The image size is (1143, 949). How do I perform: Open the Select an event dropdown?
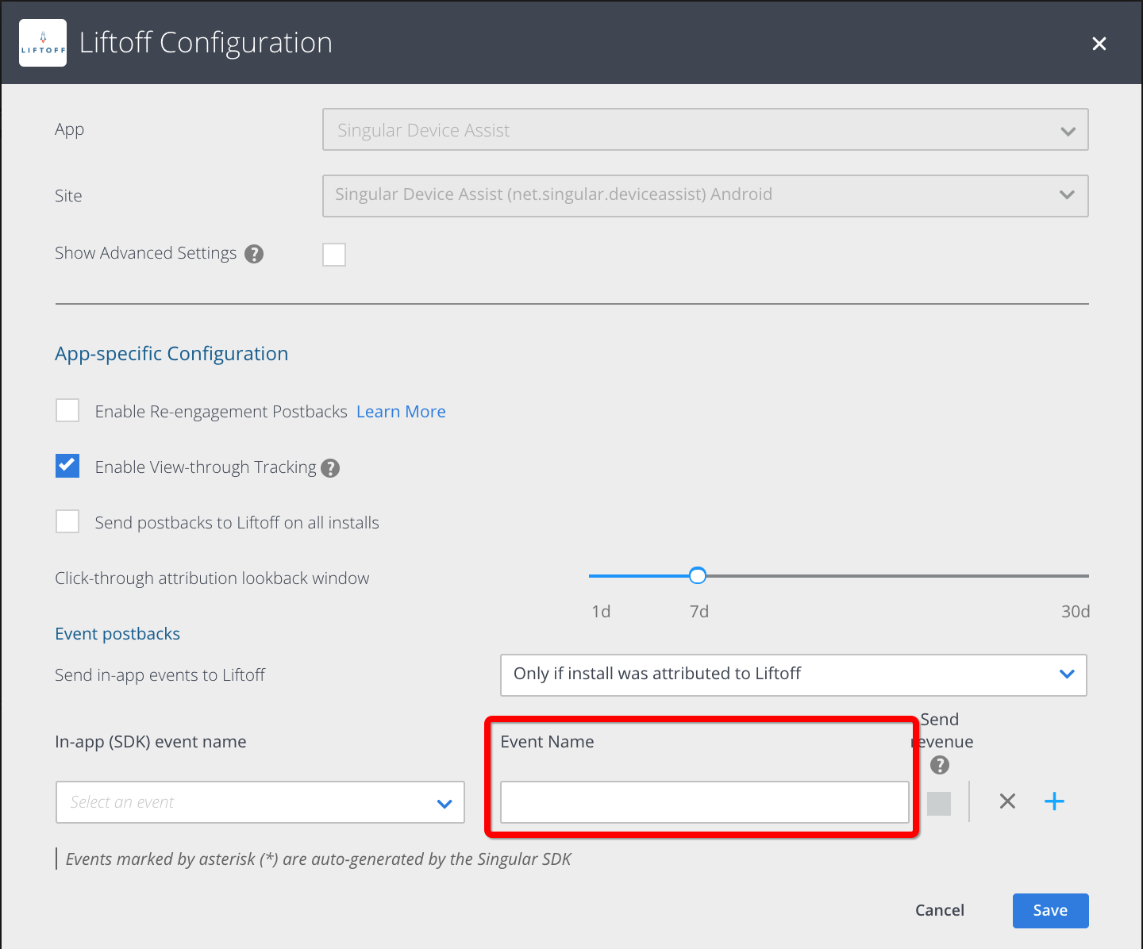pos(260,802)
